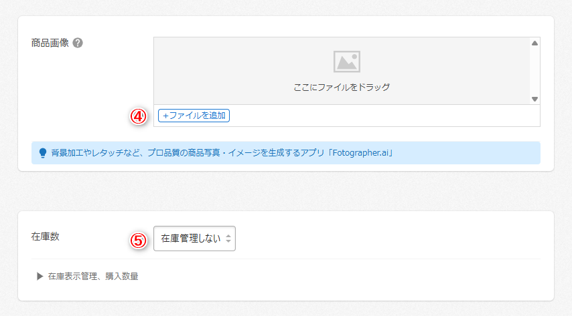The image size is (572, 316).
Task: Expand the 在庫表示管理、購入数量 disclosure triangle
Action: [x=40, y=276]
